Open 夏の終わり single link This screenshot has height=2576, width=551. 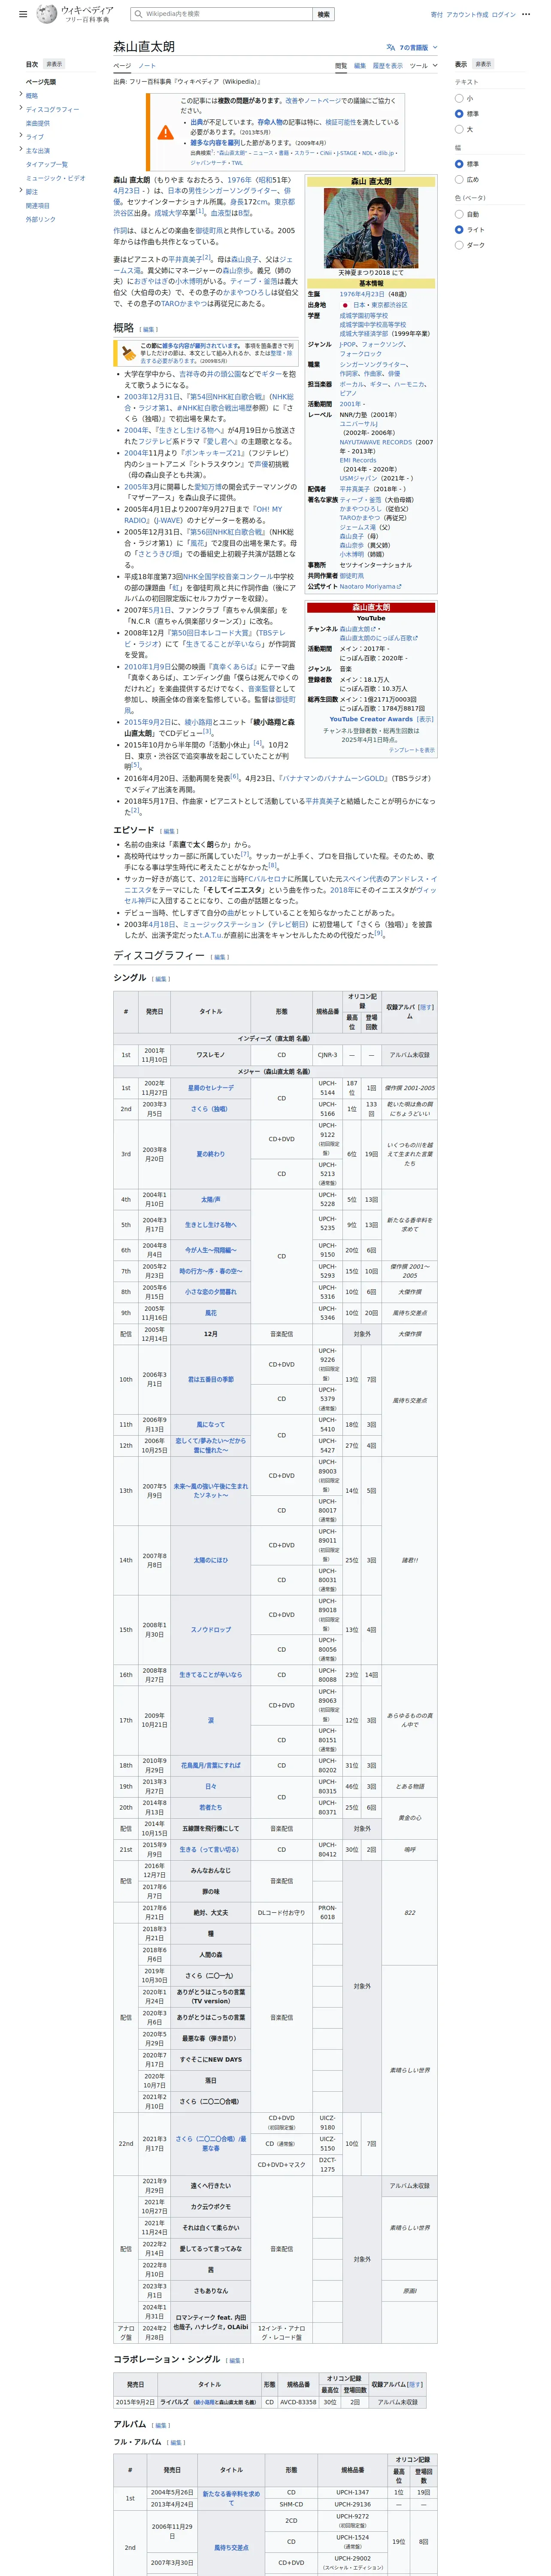click(x=211, y=1154)
